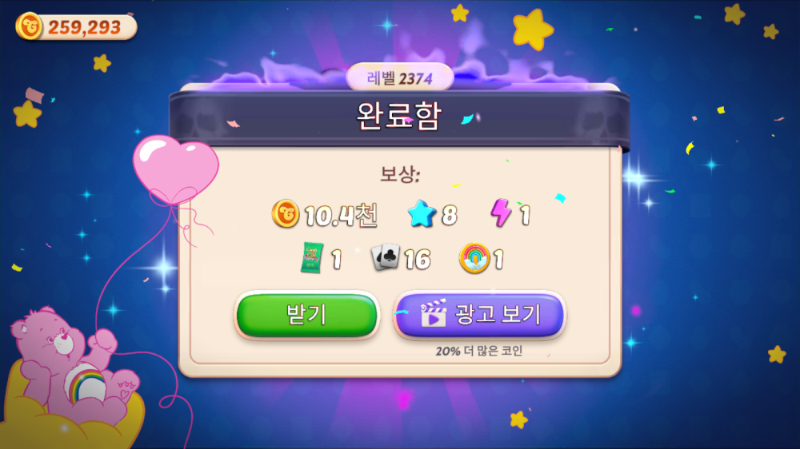Click the coin icon in balance counter

point(29,26)
